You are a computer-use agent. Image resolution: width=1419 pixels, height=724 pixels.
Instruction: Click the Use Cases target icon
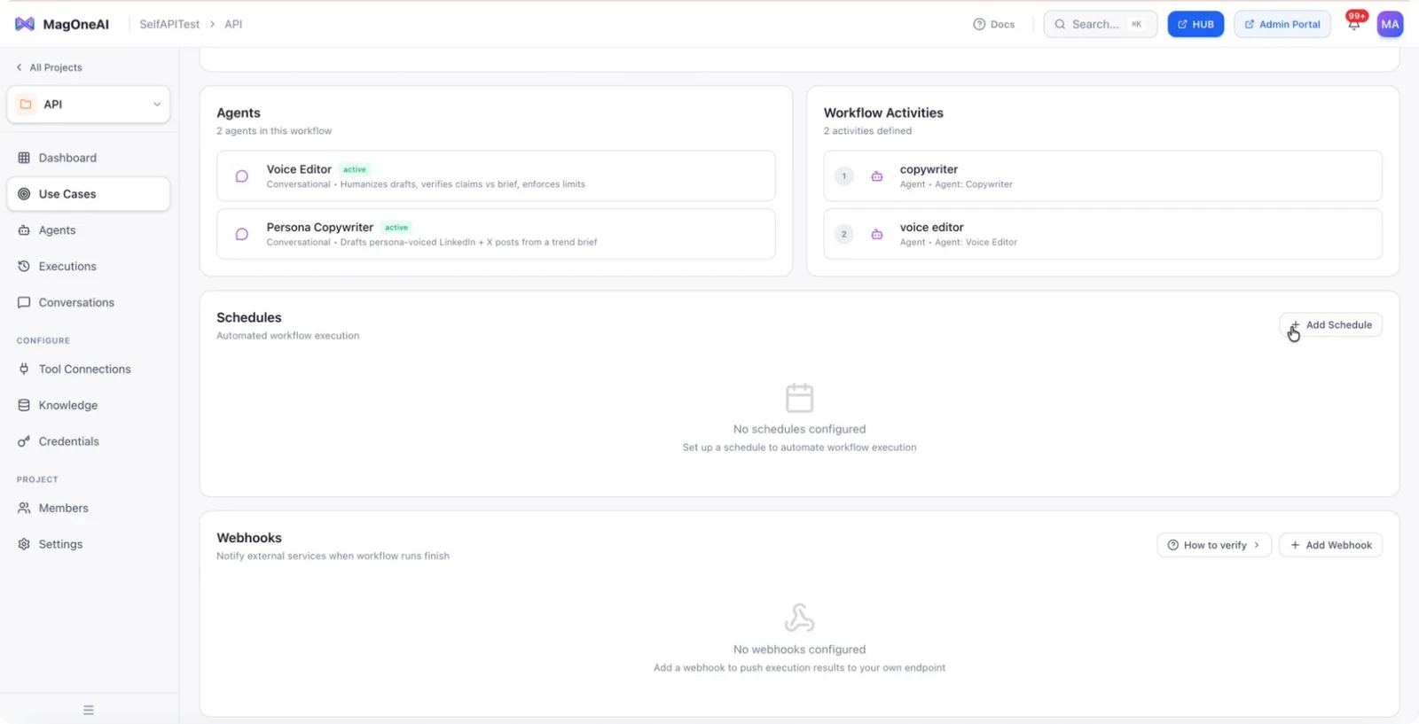click(24, 194)
